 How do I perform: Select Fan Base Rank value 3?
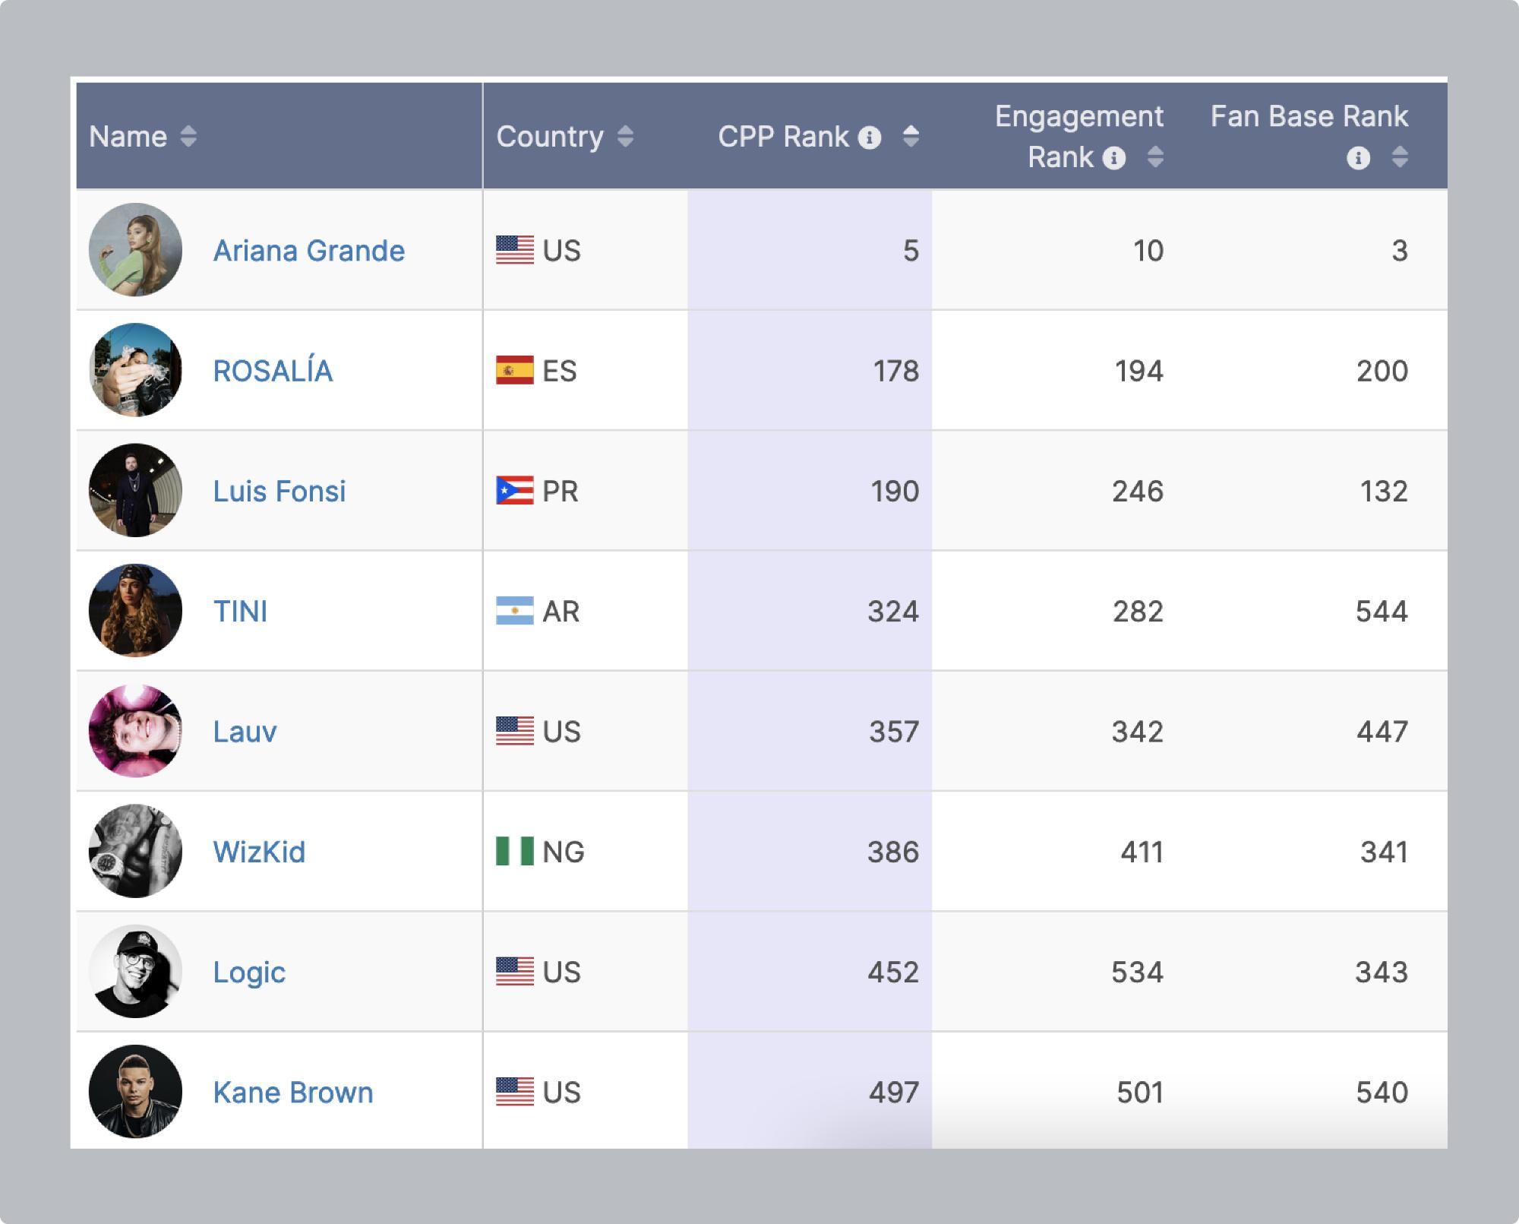point(1400,251)
